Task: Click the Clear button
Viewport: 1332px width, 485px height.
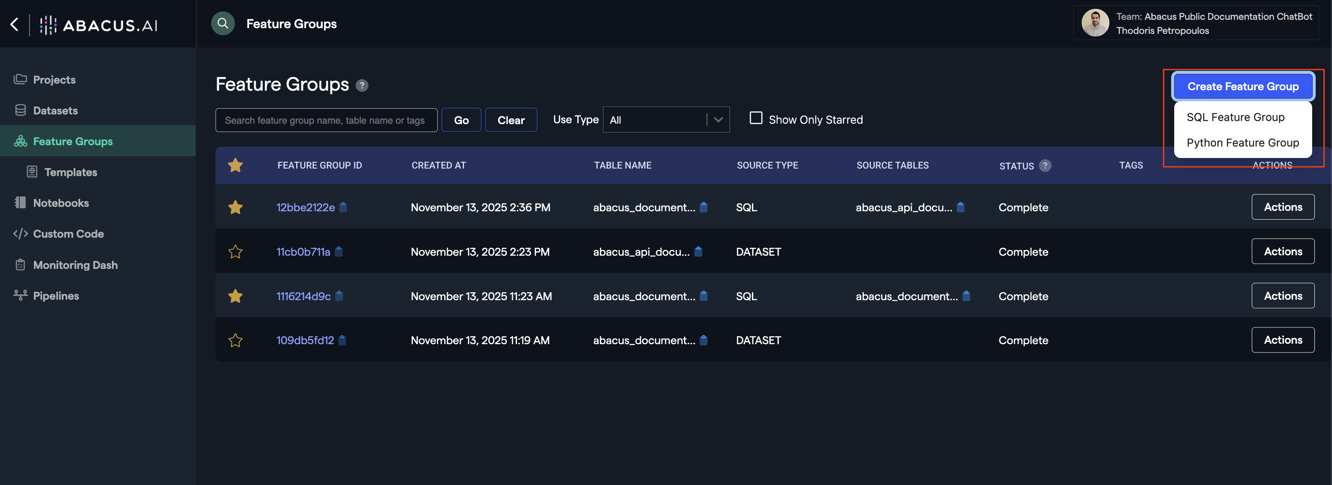Action: pyautogui.click(x=510, y=120)
